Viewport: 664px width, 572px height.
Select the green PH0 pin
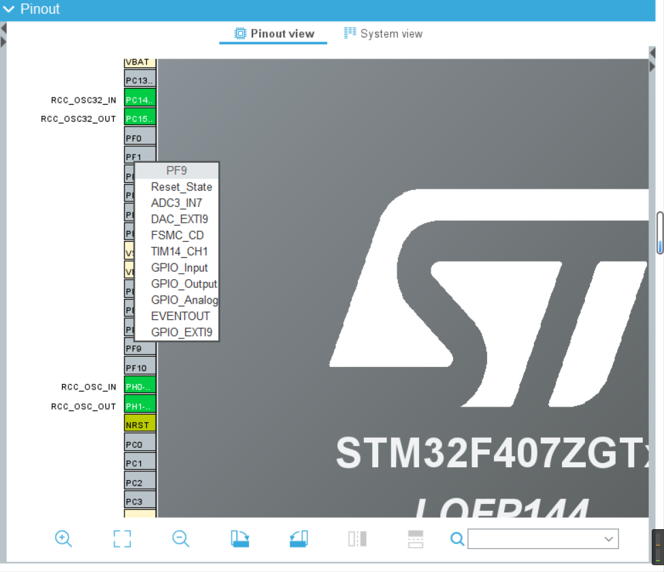(140, 385)
